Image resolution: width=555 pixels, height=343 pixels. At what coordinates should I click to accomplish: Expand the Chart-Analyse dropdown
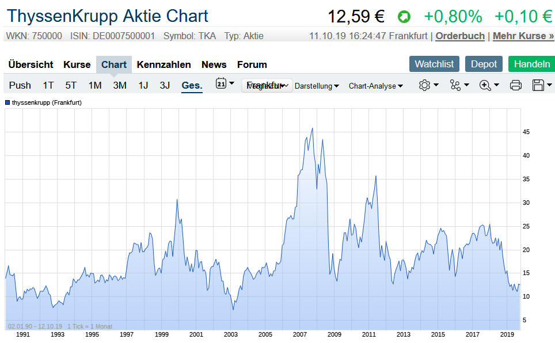pos(375,86)
